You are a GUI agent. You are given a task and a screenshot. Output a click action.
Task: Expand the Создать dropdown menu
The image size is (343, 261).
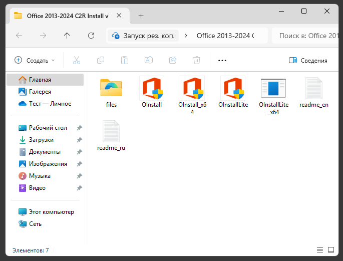[x=35, y=60]
